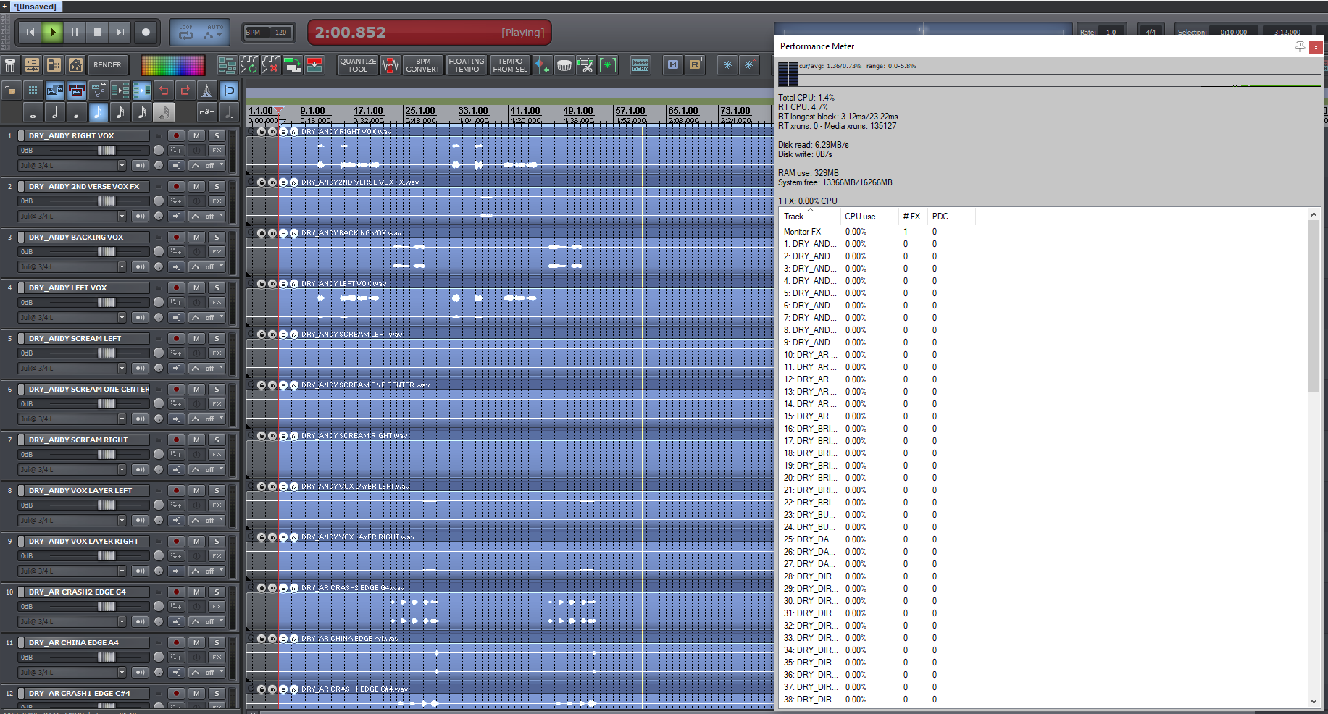1328x714 pixels.
Task: Go to project start with rewind button
Action: click(x=30, y=32)
